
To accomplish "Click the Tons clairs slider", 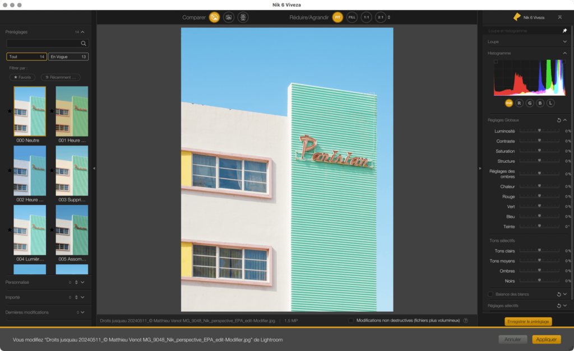I will point(539,251).
